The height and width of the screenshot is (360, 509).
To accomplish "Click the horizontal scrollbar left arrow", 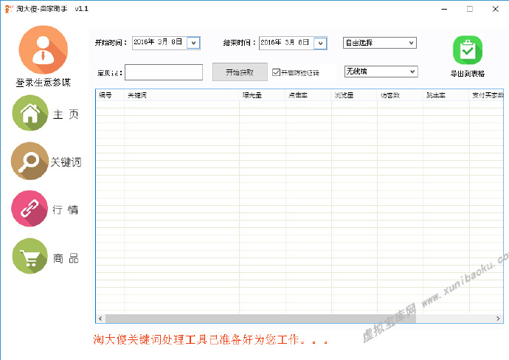I will tap(100, 319).
